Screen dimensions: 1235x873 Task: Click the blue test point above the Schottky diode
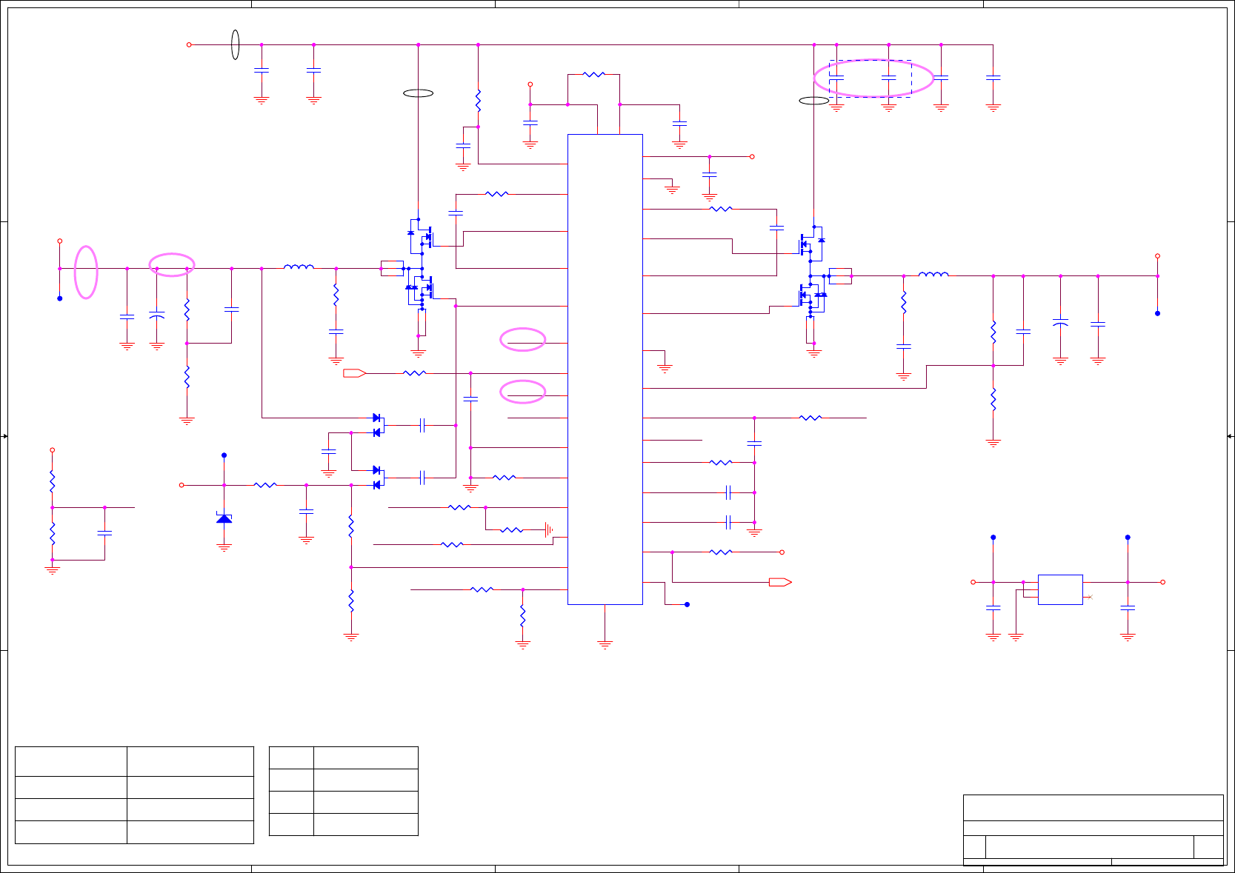point(224,455)
